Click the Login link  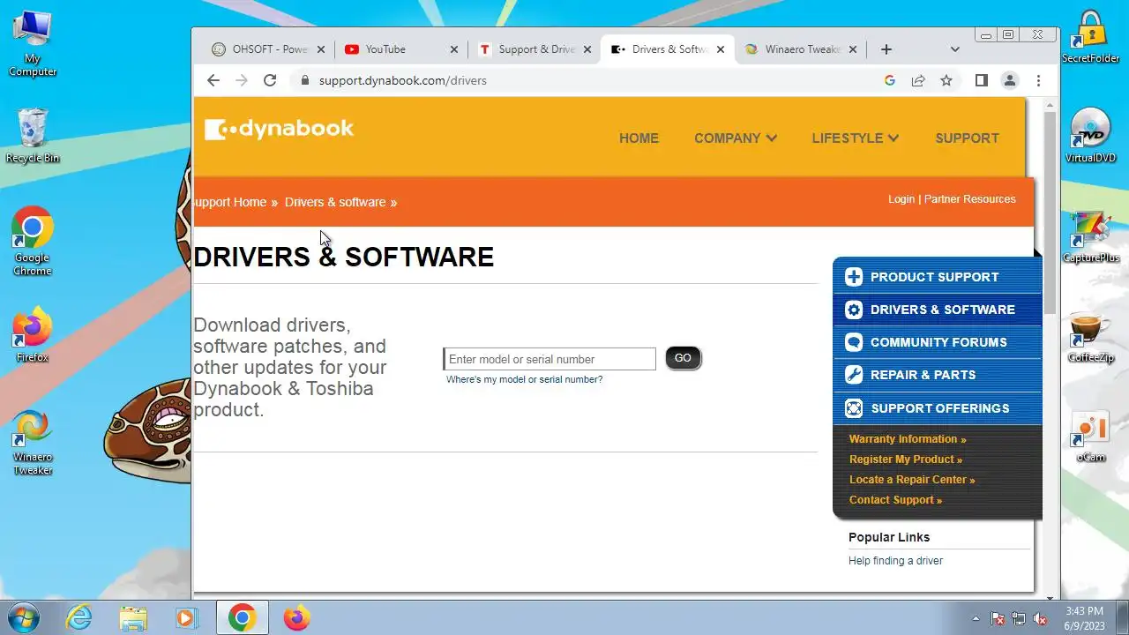(x=901, y=199)
